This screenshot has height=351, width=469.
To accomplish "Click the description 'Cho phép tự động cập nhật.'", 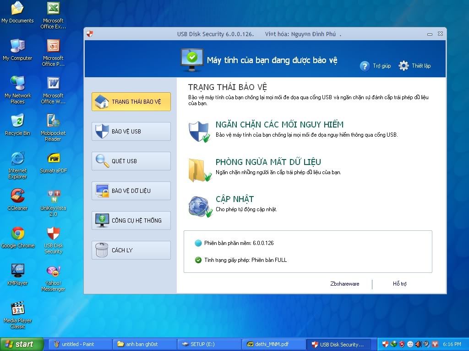I will (x=246, y=209).
